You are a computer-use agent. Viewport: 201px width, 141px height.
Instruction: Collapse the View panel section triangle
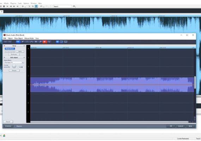pos(4,46)
